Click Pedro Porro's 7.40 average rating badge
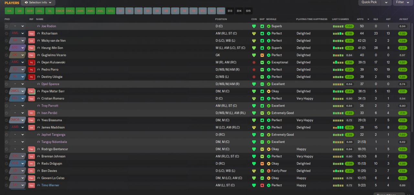This screenshot has height=195, width=414. point(403,70)
